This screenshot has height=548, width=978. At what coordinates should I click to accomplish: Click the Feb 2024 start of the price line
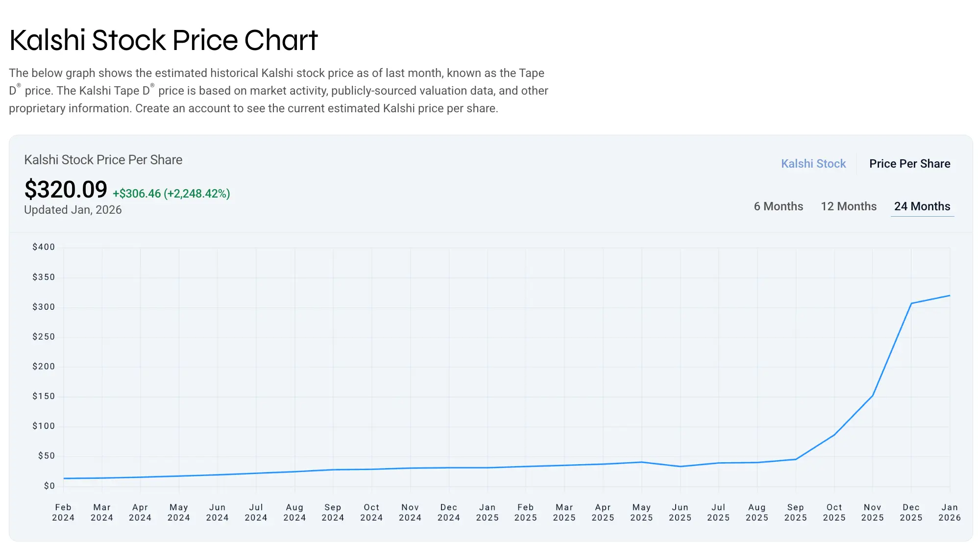tap(64, 478)
